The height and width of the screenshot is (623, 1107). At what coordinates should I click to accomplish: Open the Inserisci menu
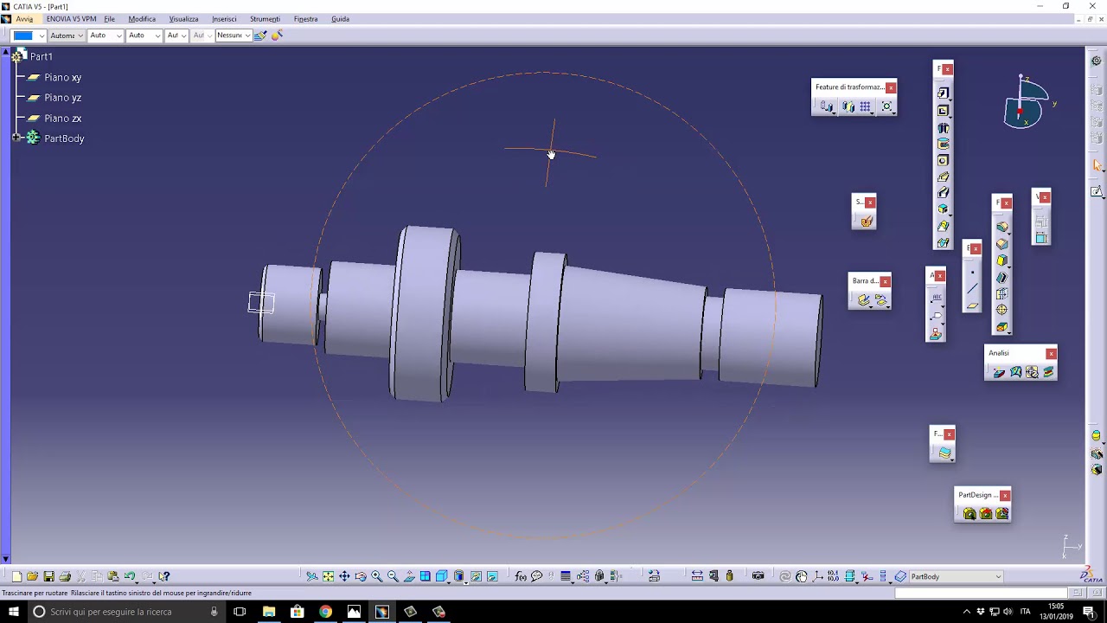224,19
